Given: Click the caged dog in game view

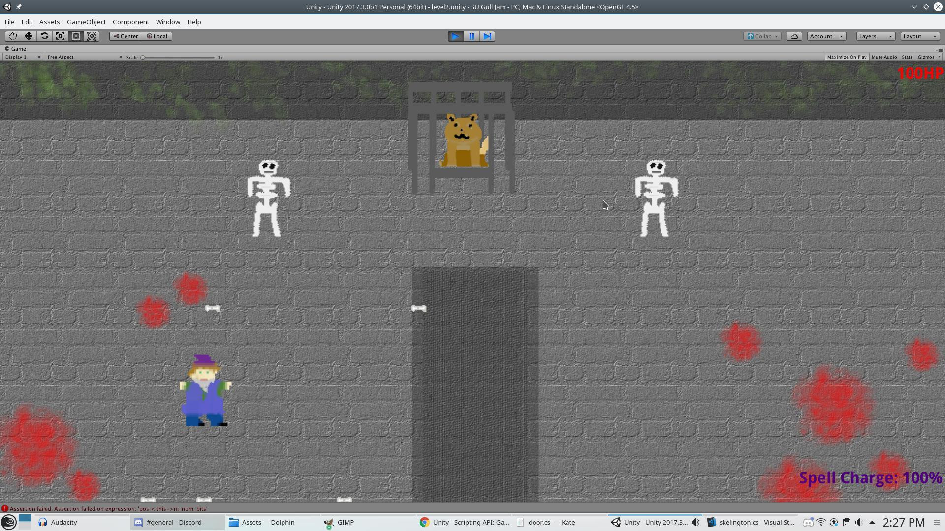Looking at the screenshot, I should coord(464,141).
